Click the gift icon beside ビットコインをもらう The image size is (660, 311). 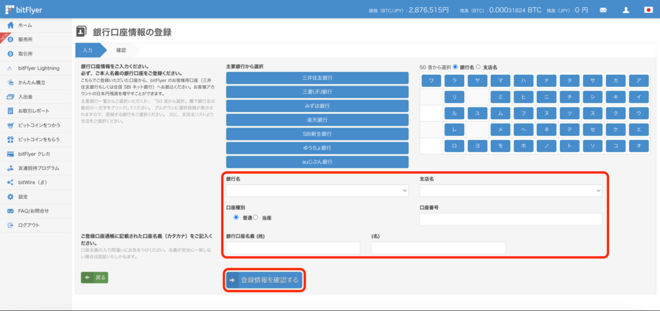coord(10,140)
